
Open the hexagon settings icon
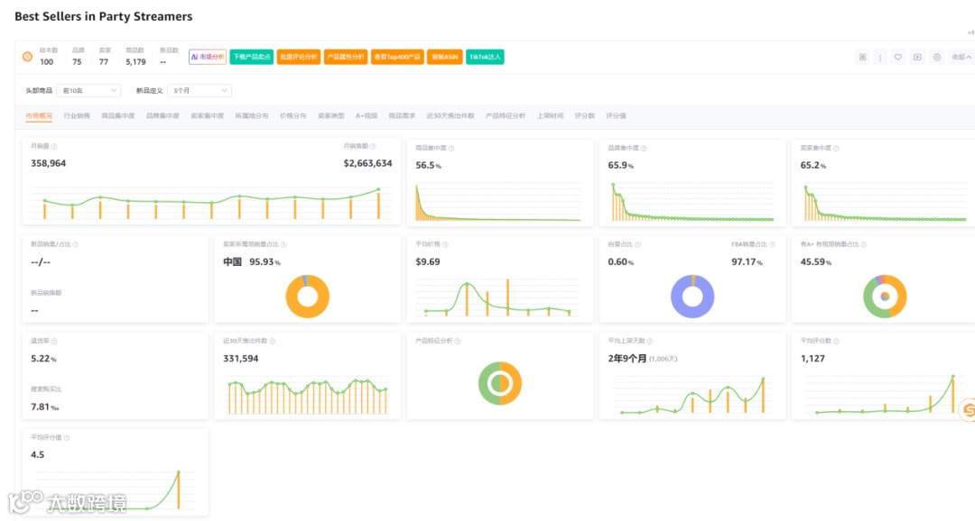point(937,57)
